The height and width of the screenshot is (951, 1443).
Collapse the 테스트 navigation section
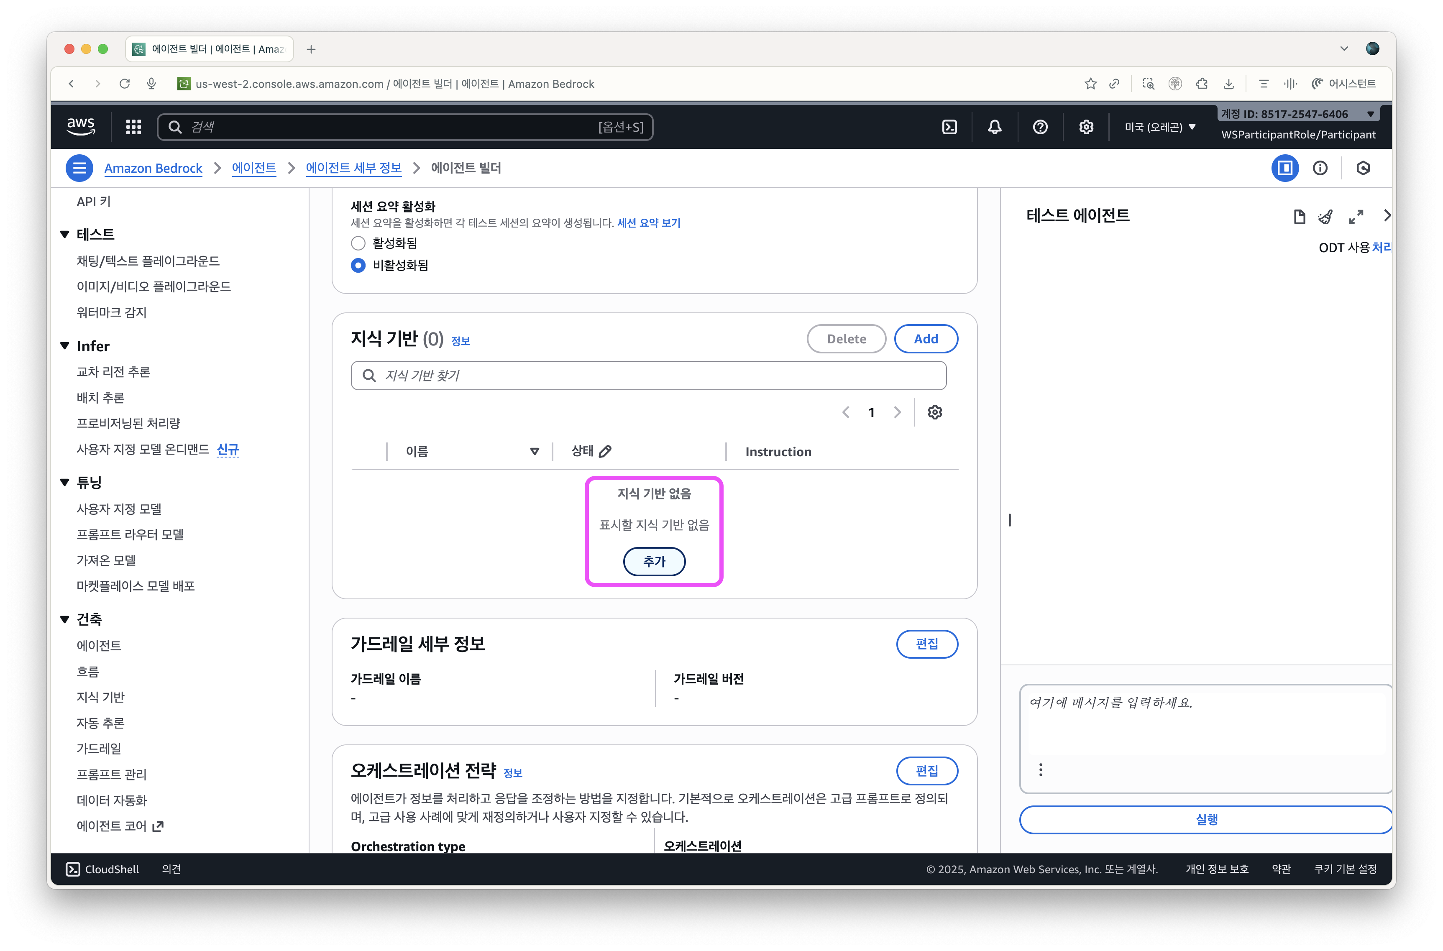64,234
